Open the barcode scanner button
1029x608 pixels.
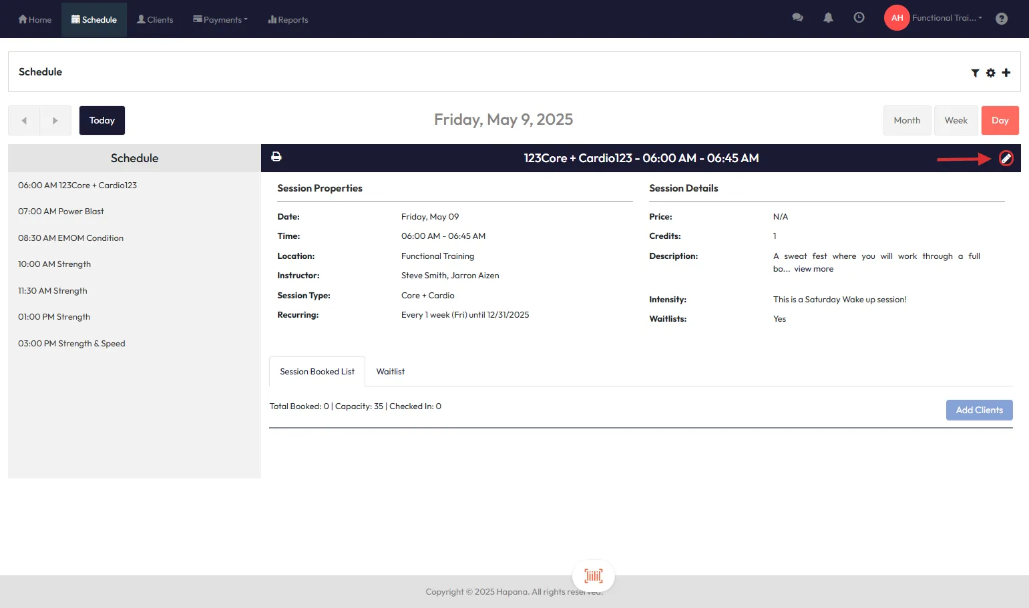(x=593, y=576)
